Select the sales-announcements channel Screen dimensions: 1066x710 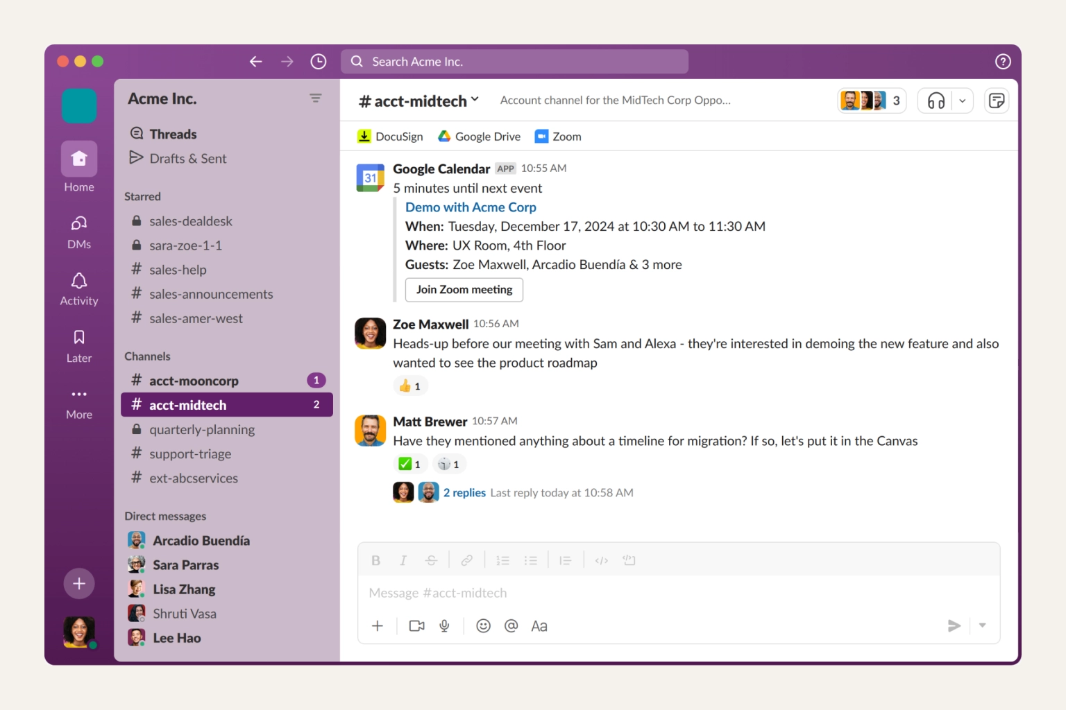click(227, 294)
